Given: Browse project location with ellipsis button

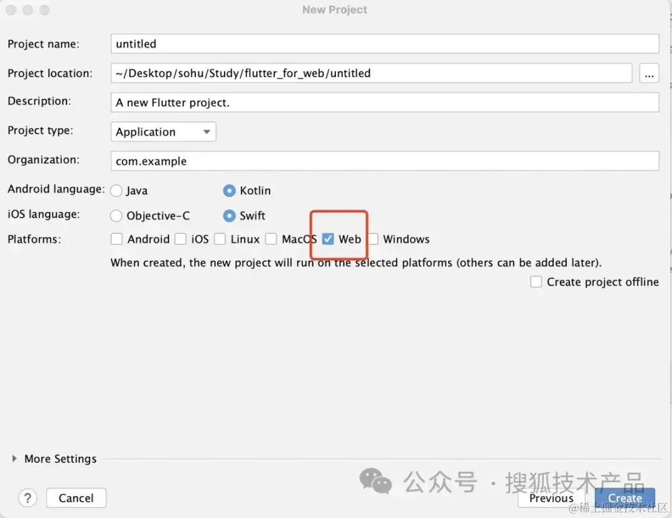Looking at the screenshot, I should (x=649, y=73).
